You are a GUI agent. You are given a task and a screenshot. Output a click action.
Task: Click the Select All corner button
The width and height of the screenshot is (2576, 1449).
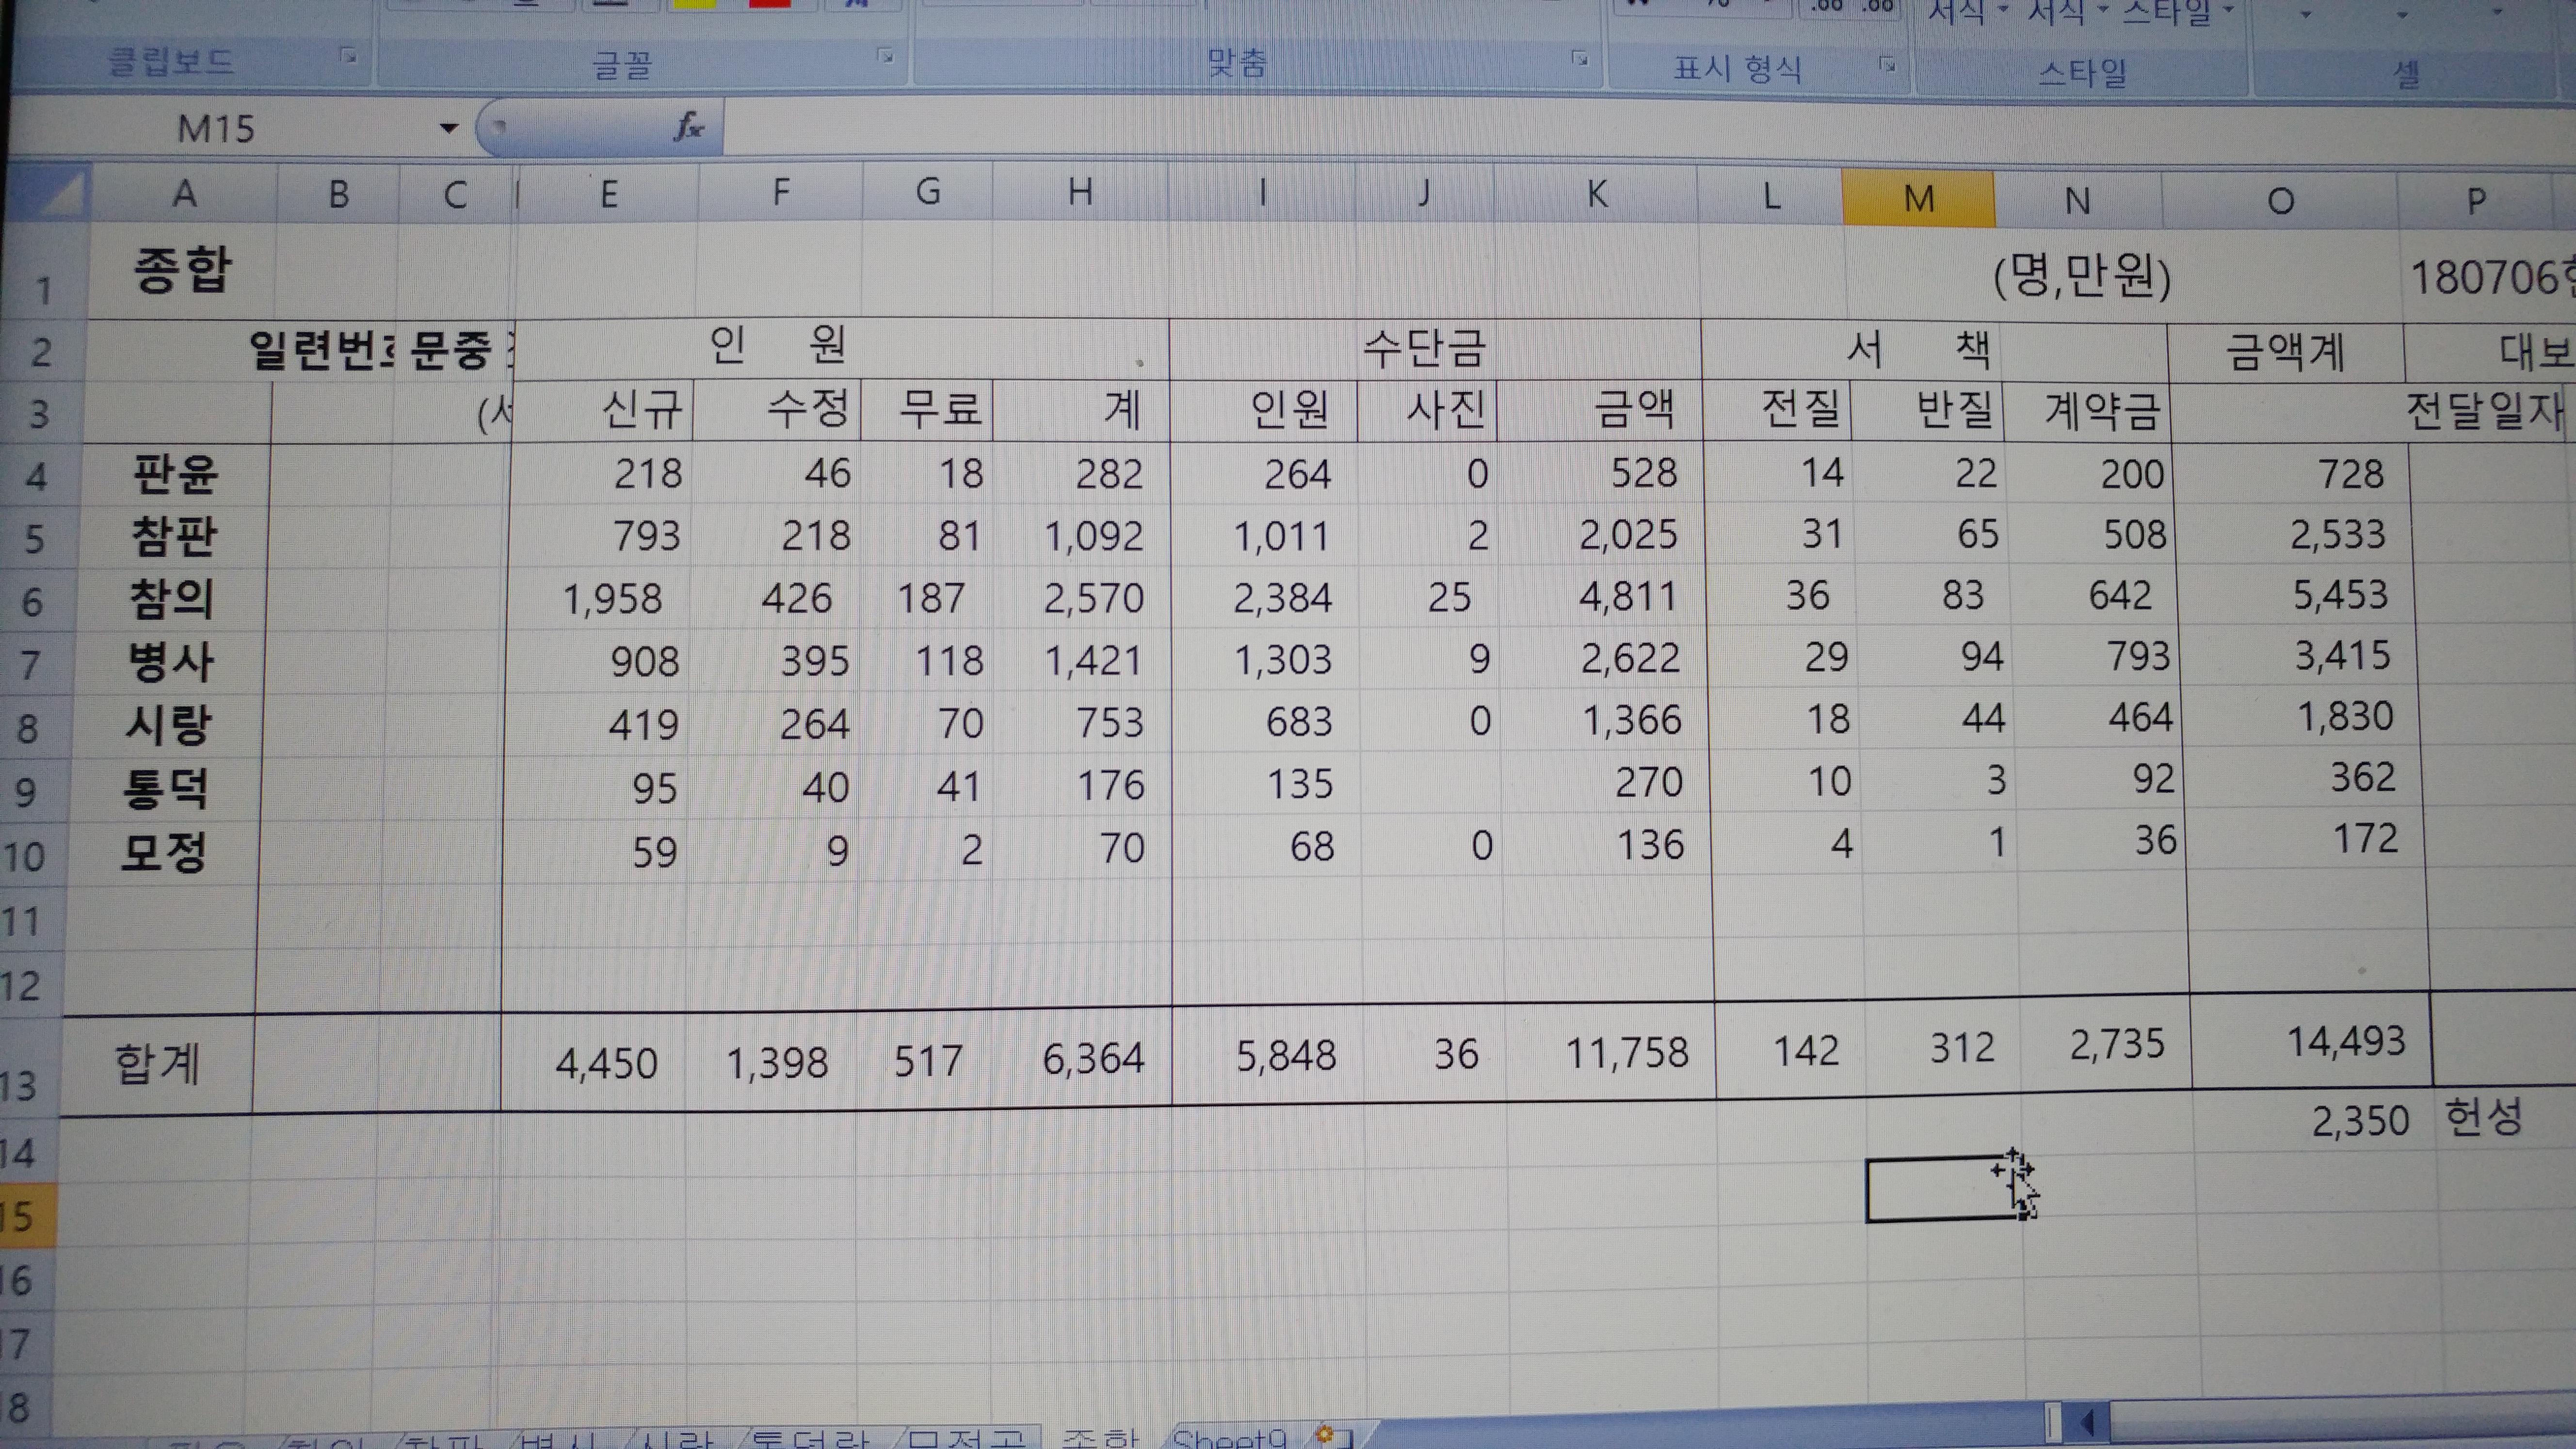pos(46,193)
